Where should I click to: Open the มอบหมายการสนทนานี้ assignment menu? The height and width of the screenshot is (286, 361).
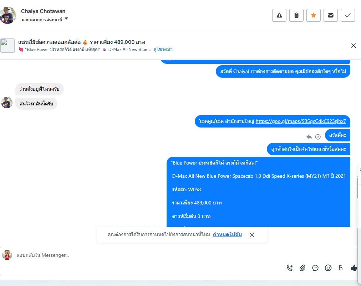tap(42, 20)
